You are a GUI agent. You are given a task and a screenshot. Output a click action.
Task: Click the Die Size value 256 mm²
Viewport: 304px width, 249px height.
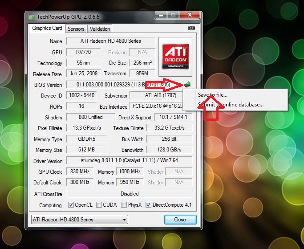click(x=142, y=63)
